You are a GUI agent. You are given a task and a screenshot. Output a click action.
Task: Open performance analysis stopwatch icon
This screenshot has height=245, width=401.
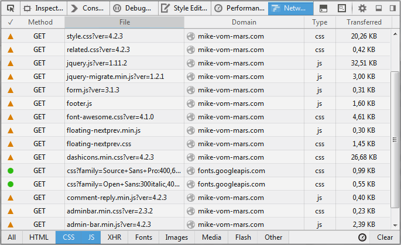pos(362,237)
